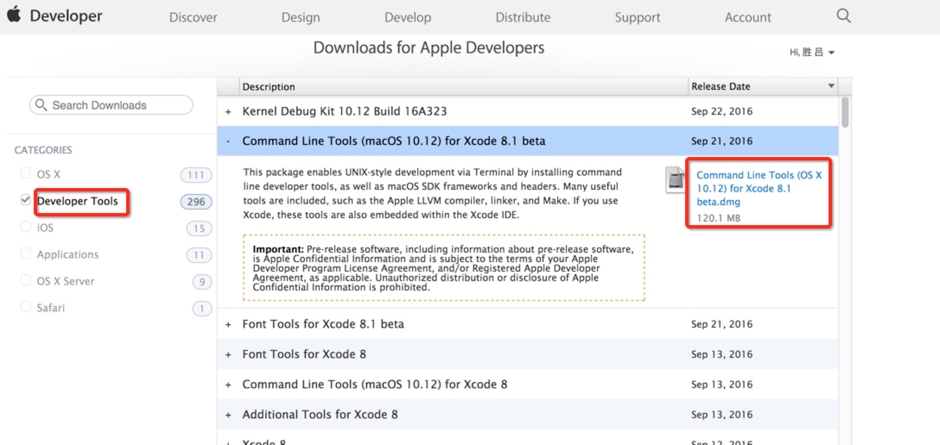Expand the Kernel Debug Kit 10.12 row
This screenshot has width=940, height=445.
pos(228,112)
